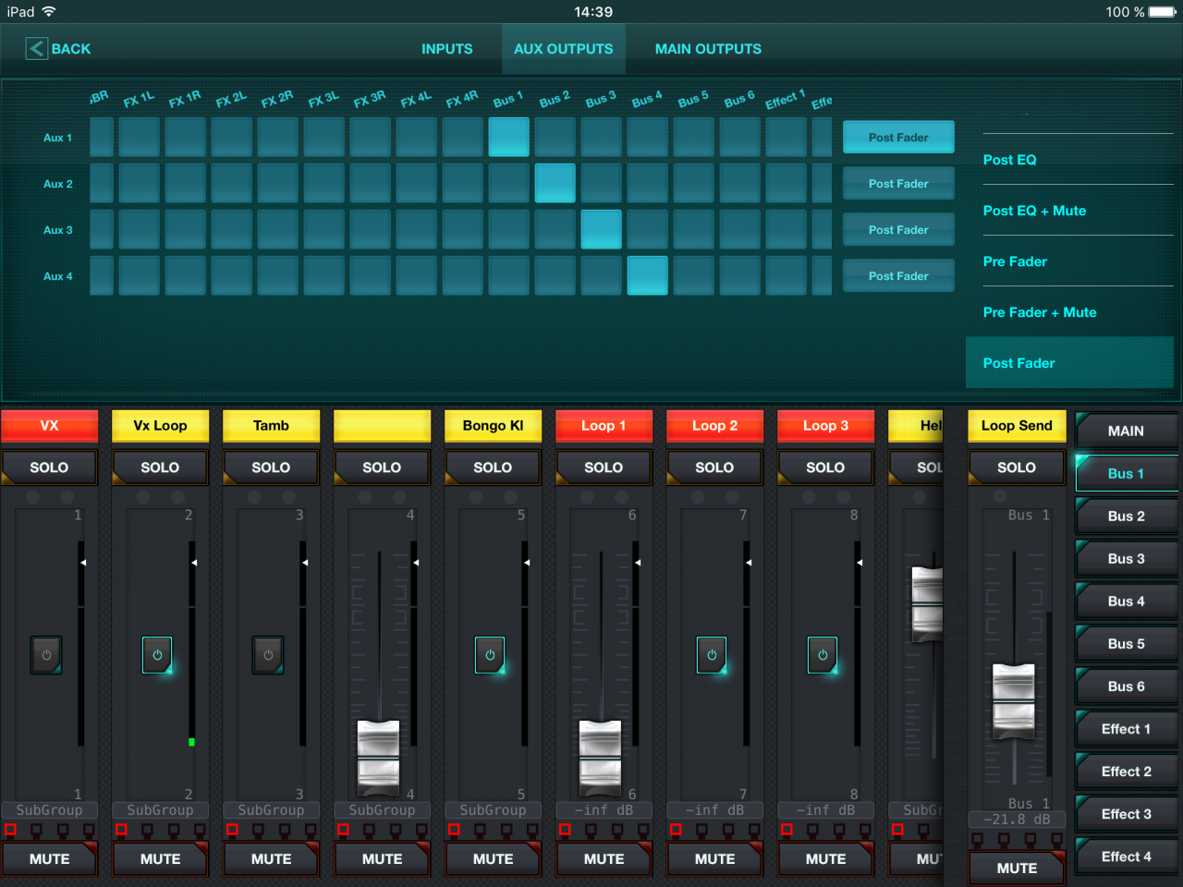Solo the VX channel
Image resolution: width=1183 pixels, height=887 pixels.
point(49,468)
